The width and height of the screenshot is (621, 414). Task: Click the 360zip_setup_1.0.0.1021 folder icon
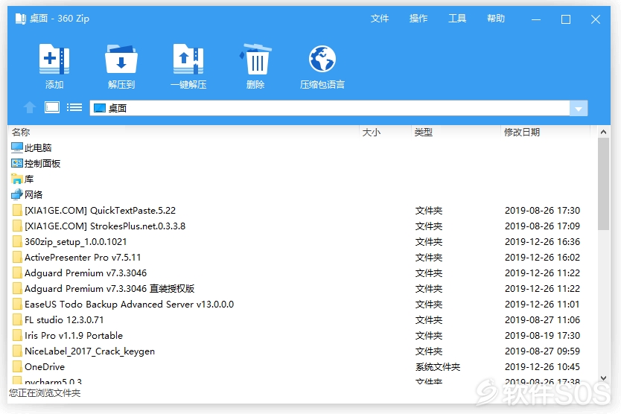(17, 242)
